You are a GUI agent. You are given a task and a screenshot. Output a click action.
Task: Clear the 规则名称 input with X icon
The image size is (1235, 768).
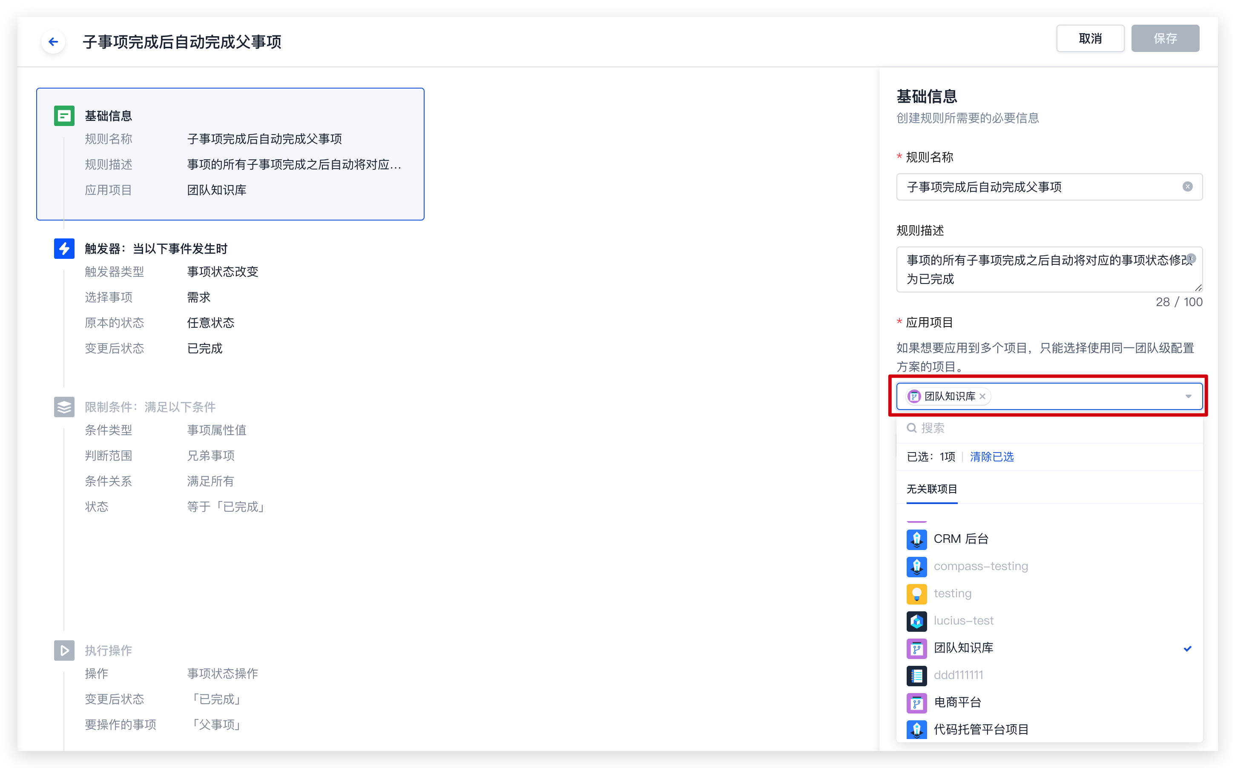(x=1187, y=186)
